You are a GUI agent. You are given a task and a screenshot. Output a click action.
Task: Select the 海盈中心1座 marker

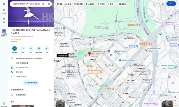click(129, 97)
